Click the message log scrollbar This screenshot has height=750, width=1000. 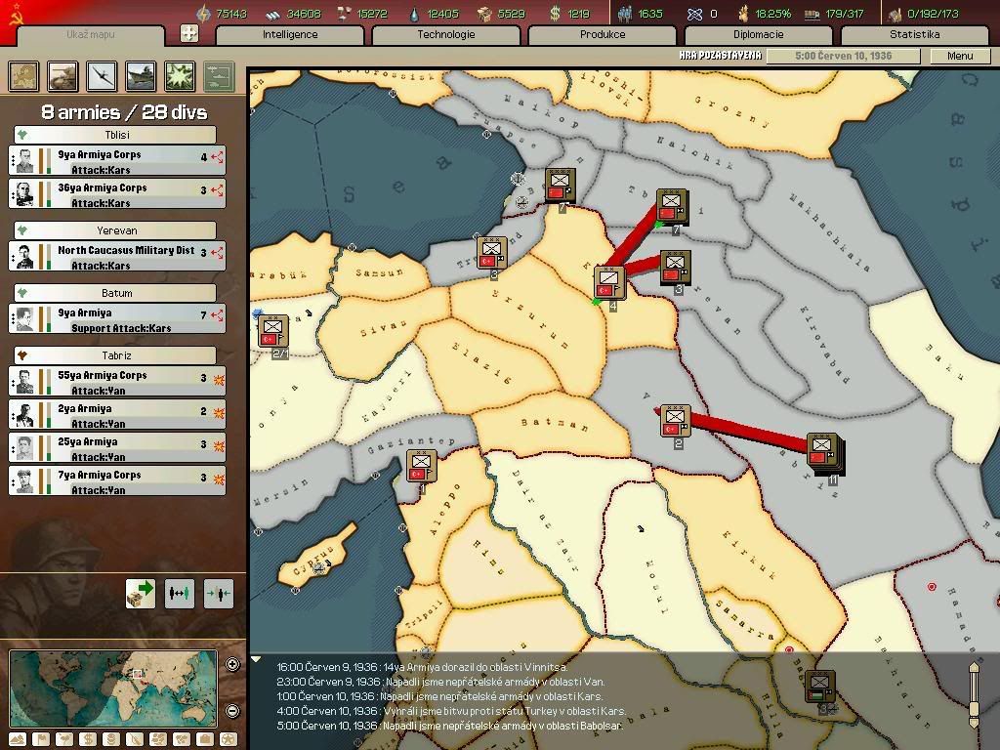click(x=974, y=694)
